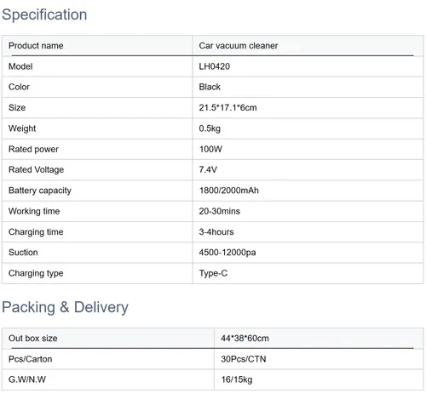Screen dimensions: 426x405
Task: Click the Color row label
Action: 19,87
